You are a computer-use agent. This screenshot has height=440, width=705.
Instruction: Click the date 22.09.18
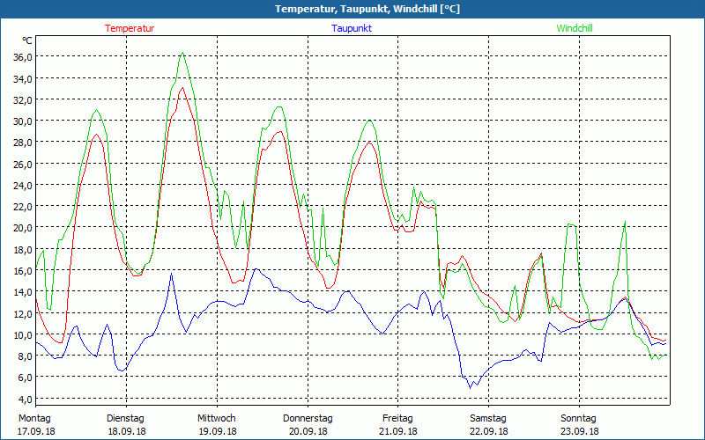click(x=489, y=431)
